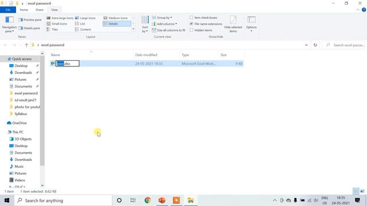The width and height of the screenshot is (367, 206).
Task: Open Videos under This PC
Action: 19,180
